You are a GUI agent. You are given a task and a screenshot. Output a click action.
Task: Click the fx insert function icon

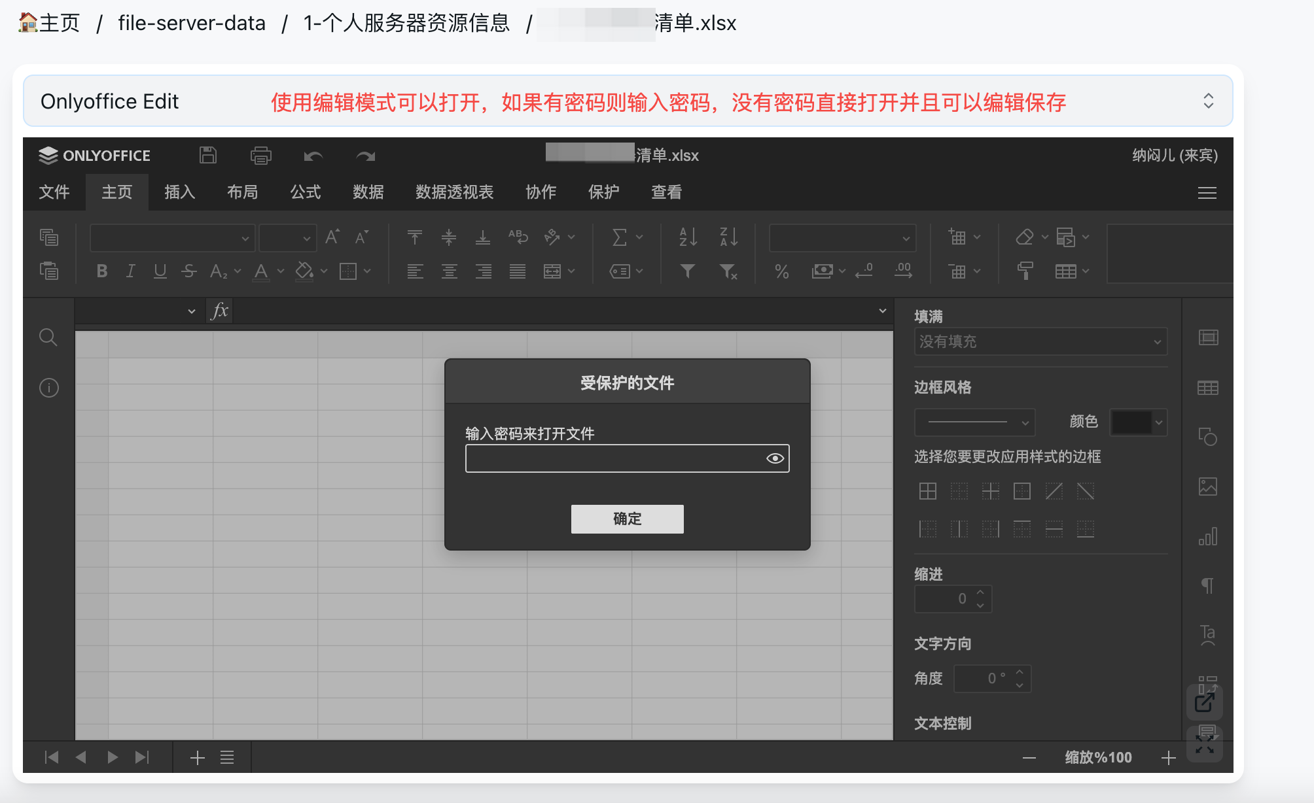220,311
